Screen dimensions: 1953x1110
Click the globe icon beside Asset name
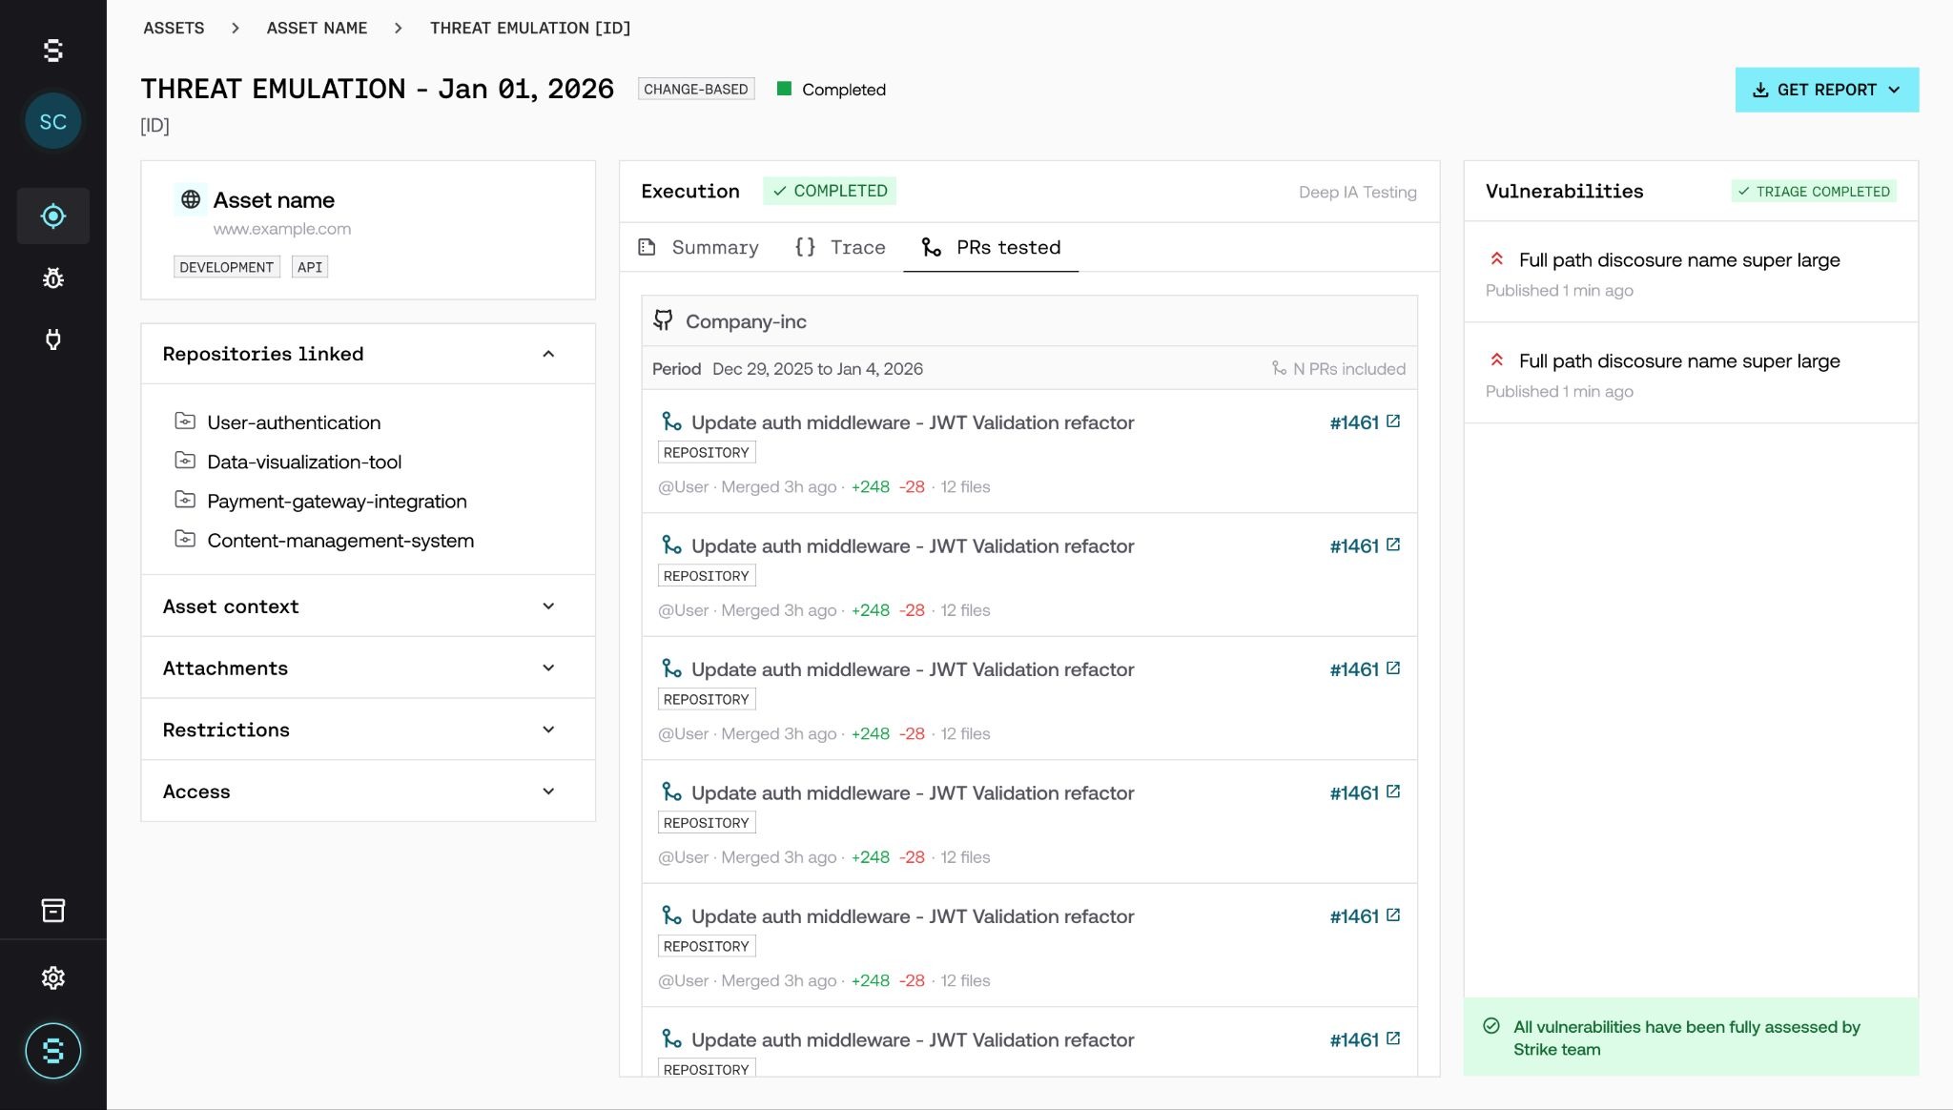click(191, 199)
